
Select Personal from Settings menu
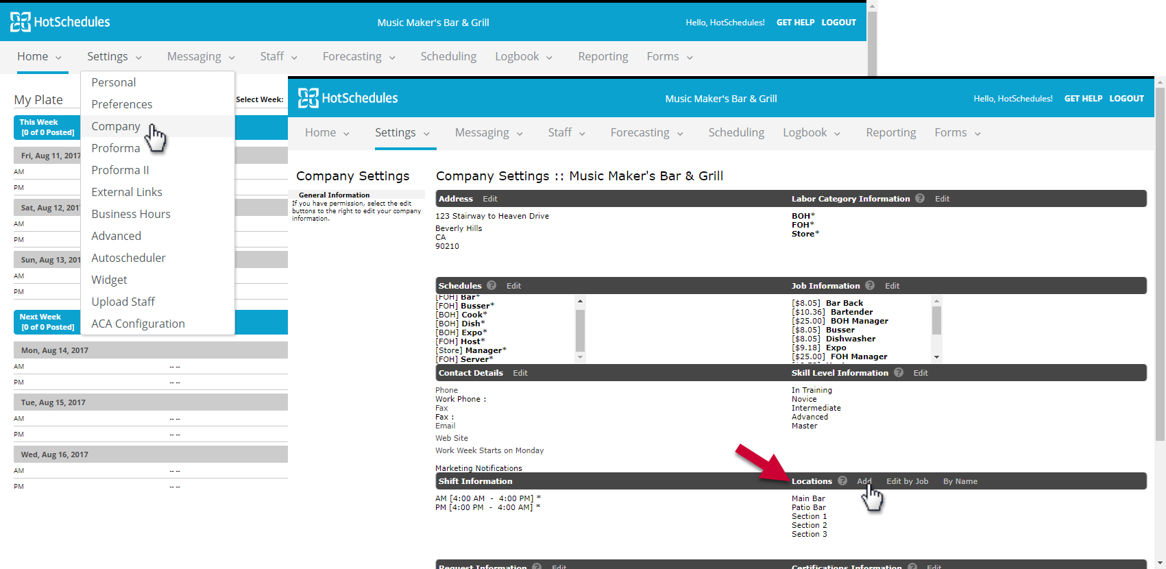(158, 82)
